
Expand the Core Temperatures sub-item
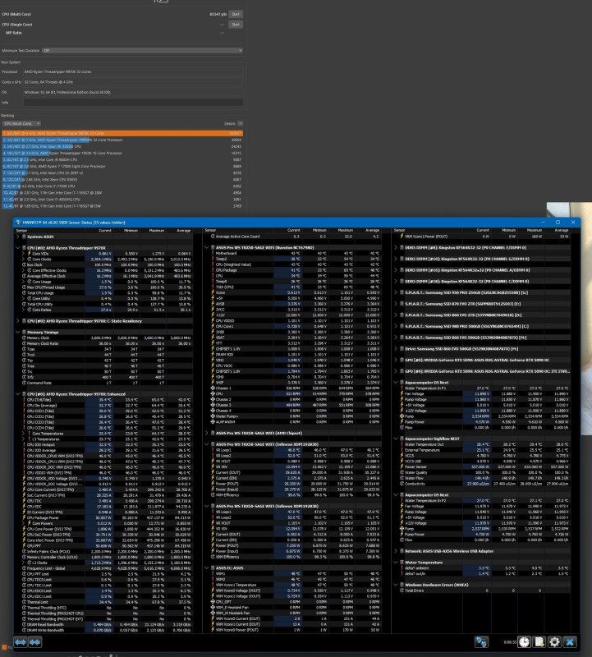24,434
